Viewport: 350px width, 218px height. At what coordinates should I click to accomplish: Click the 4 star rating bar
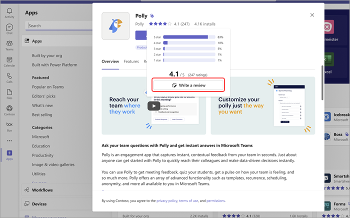189,43
